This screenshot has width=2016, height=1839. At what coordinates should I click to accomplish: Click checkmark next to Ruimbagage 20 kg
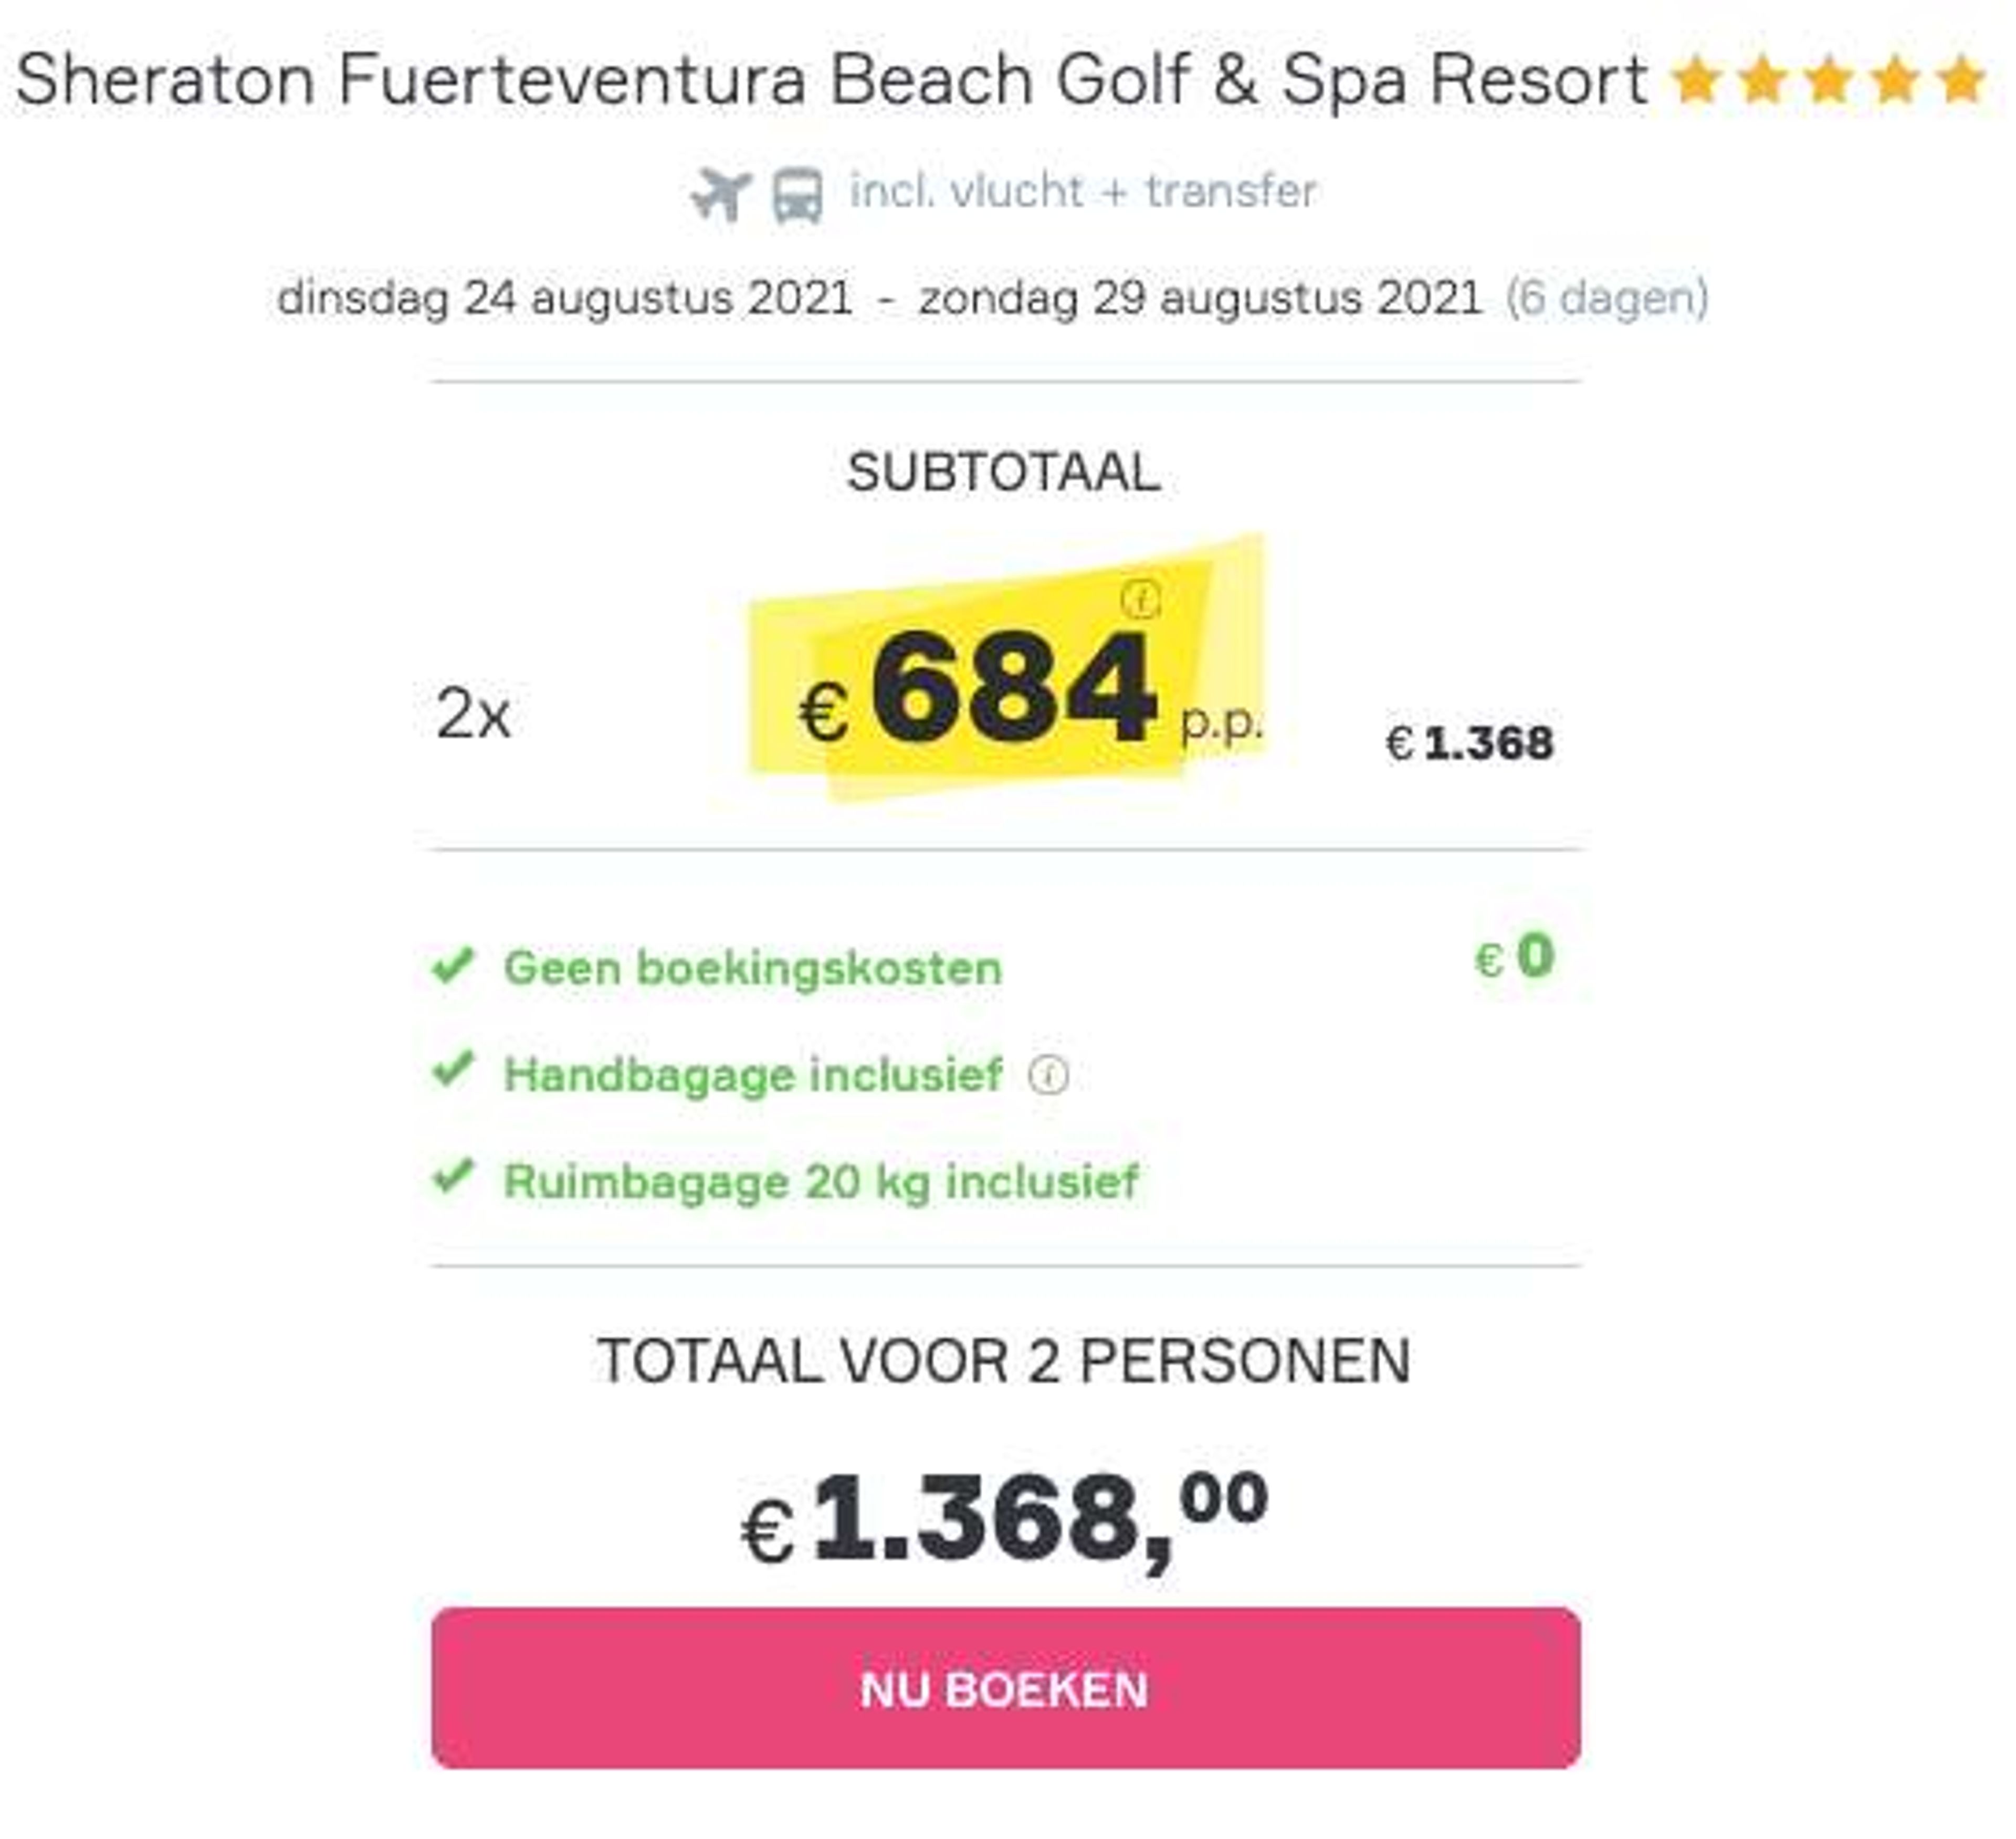(452, 1177)
